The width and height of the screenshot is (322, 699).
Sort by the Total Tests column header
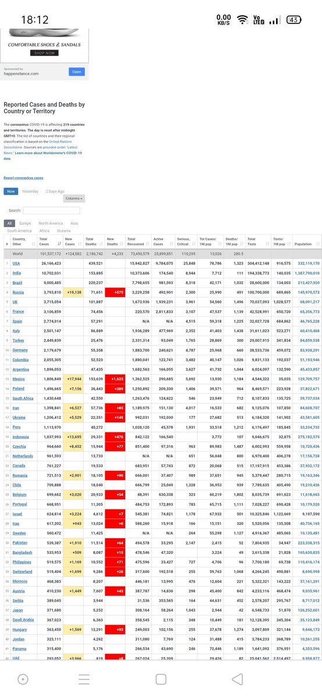[258, 242]
